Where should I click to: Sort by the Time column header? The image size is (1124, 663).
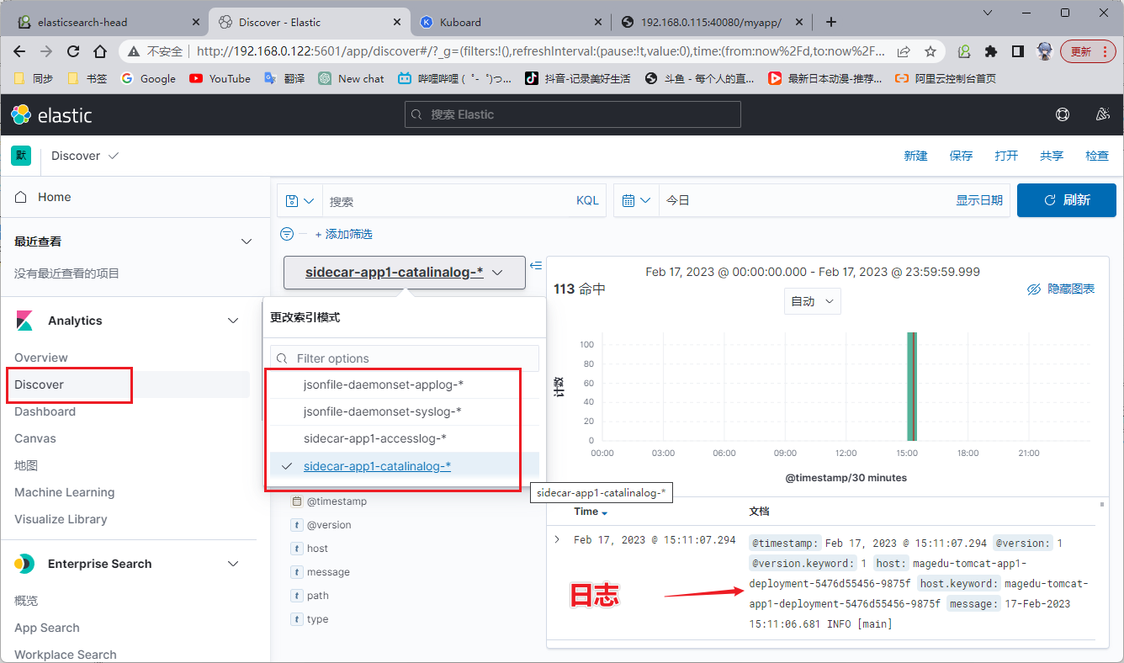point(591,512)
